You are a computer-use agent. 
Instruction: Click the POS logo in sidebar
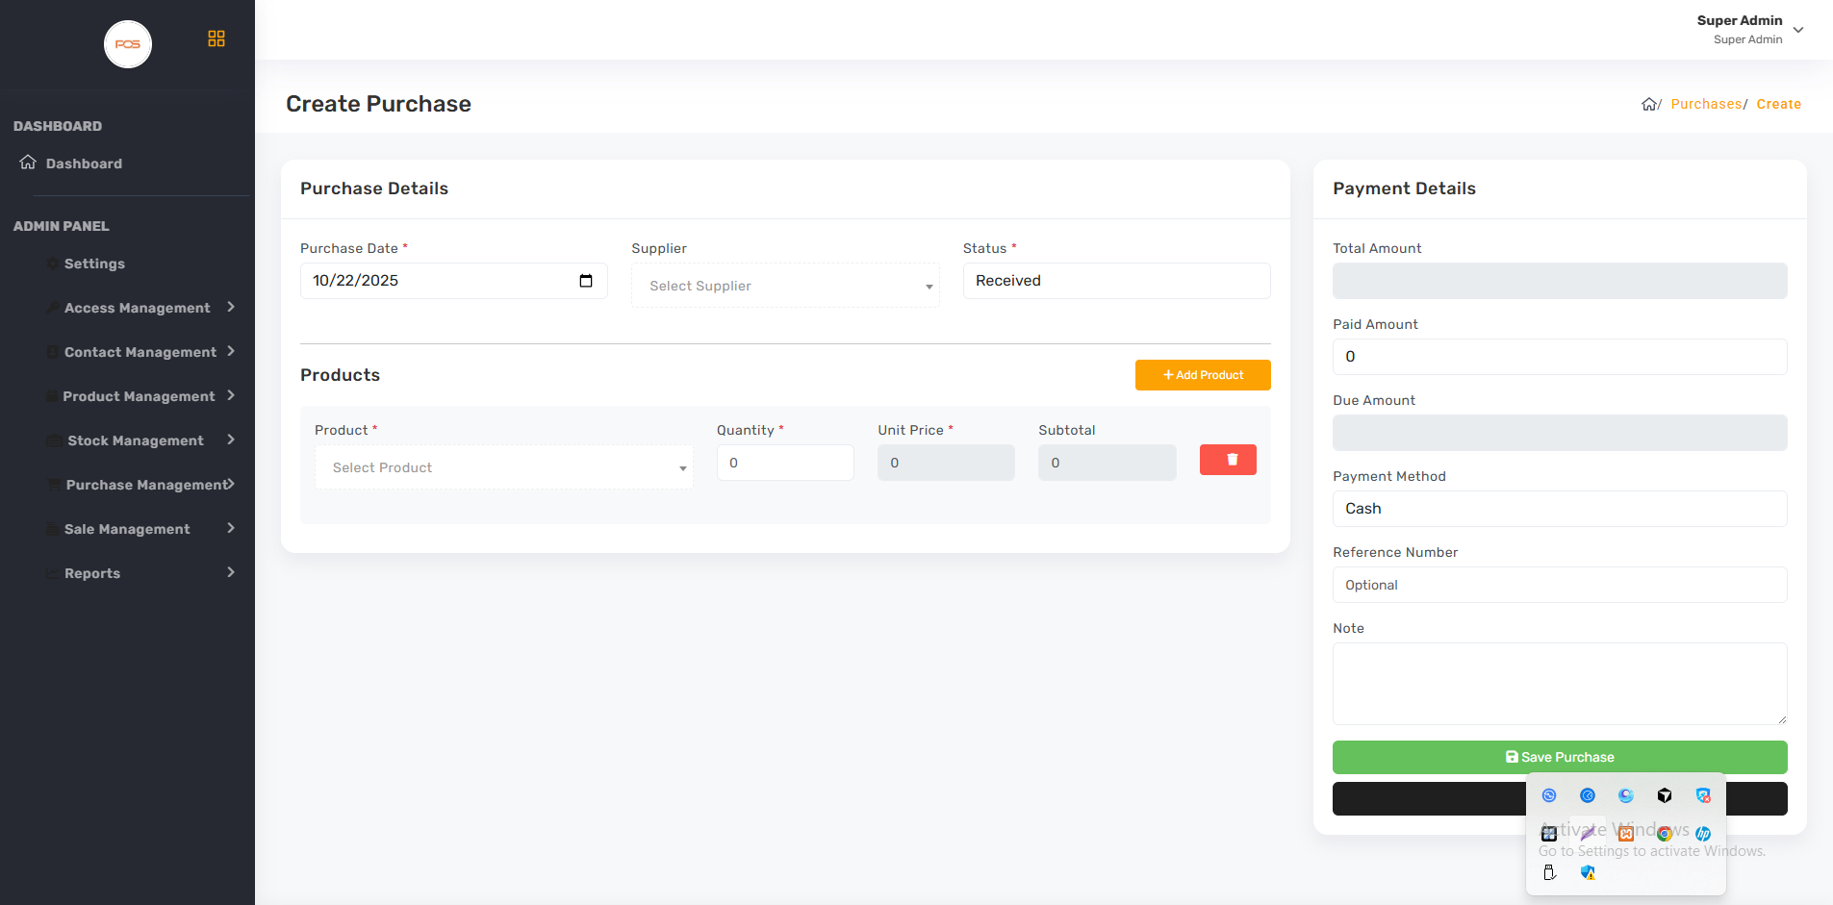pyautogui.click(x=128, y=44)
